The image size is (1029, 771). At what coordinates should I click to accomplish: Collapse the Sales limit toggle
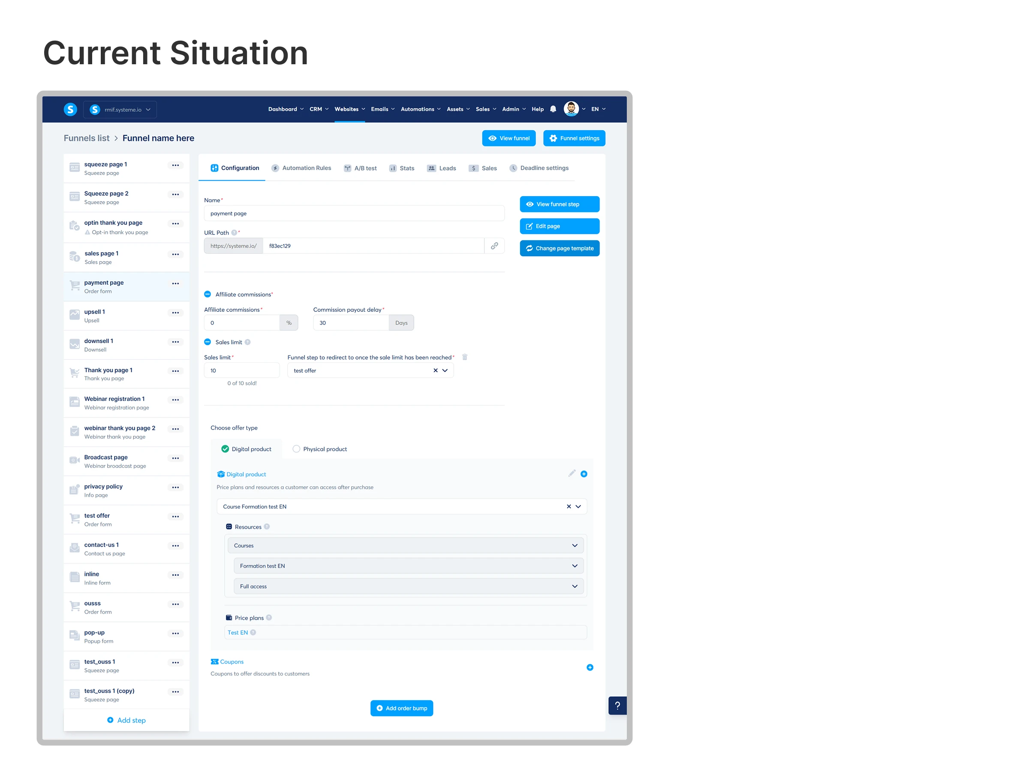tap(208, 342)
